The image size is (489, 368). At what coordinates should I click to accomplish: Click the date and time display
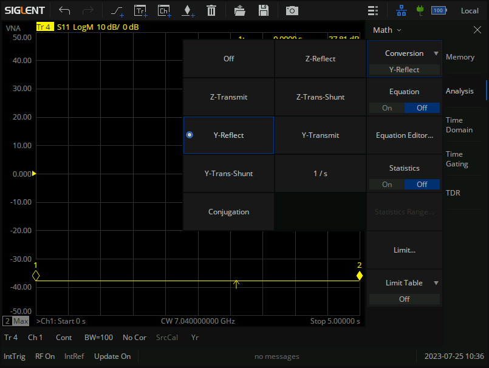tap(454, 356)
